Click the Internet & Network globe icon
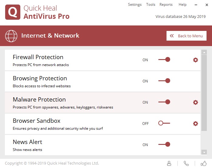 tap(11, 36)
